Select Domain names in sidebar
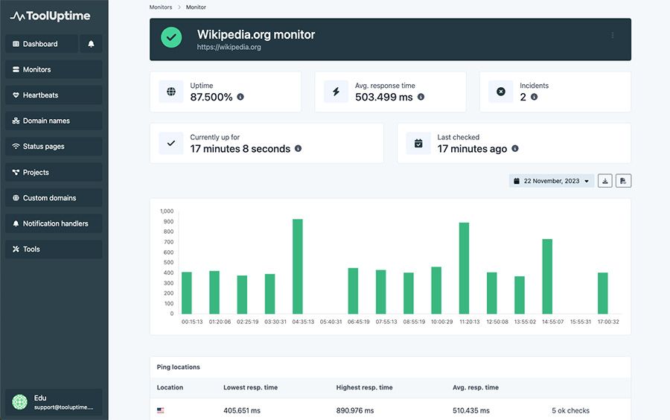The image size is (670, 420). click(x=54, y=121)
